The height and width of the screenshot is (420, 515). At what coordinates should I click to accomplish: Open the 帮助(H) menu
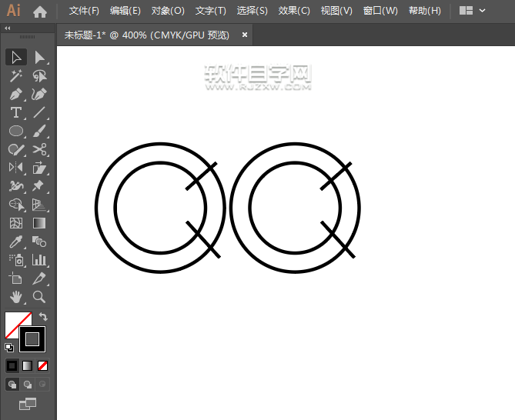(x=425, y=11)
